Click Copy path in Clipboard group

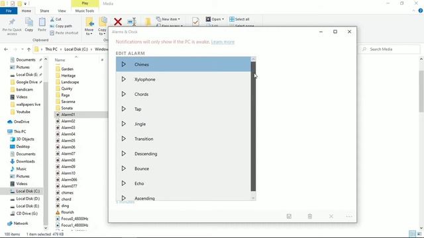point(61,26)
